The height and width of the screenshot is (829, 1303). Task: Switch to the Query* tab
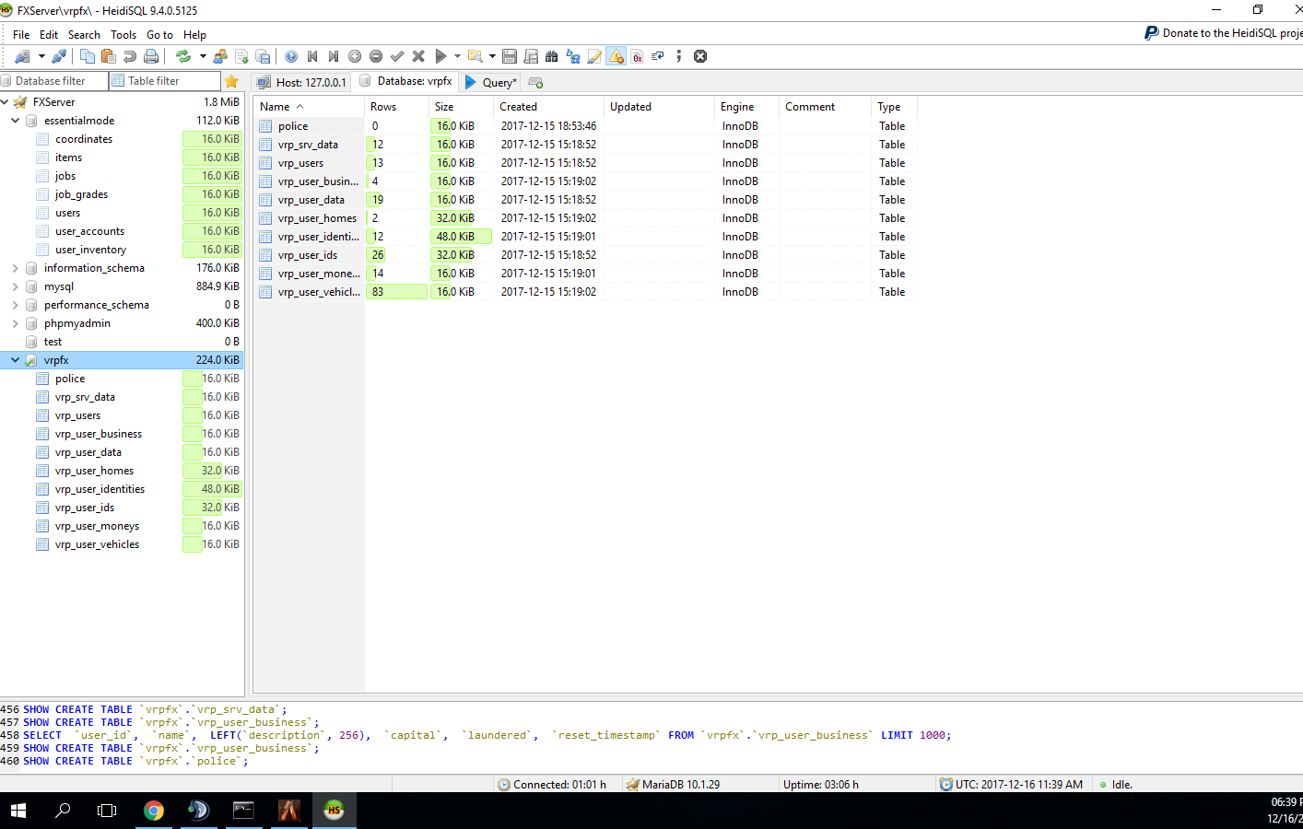tap(492, 82)
